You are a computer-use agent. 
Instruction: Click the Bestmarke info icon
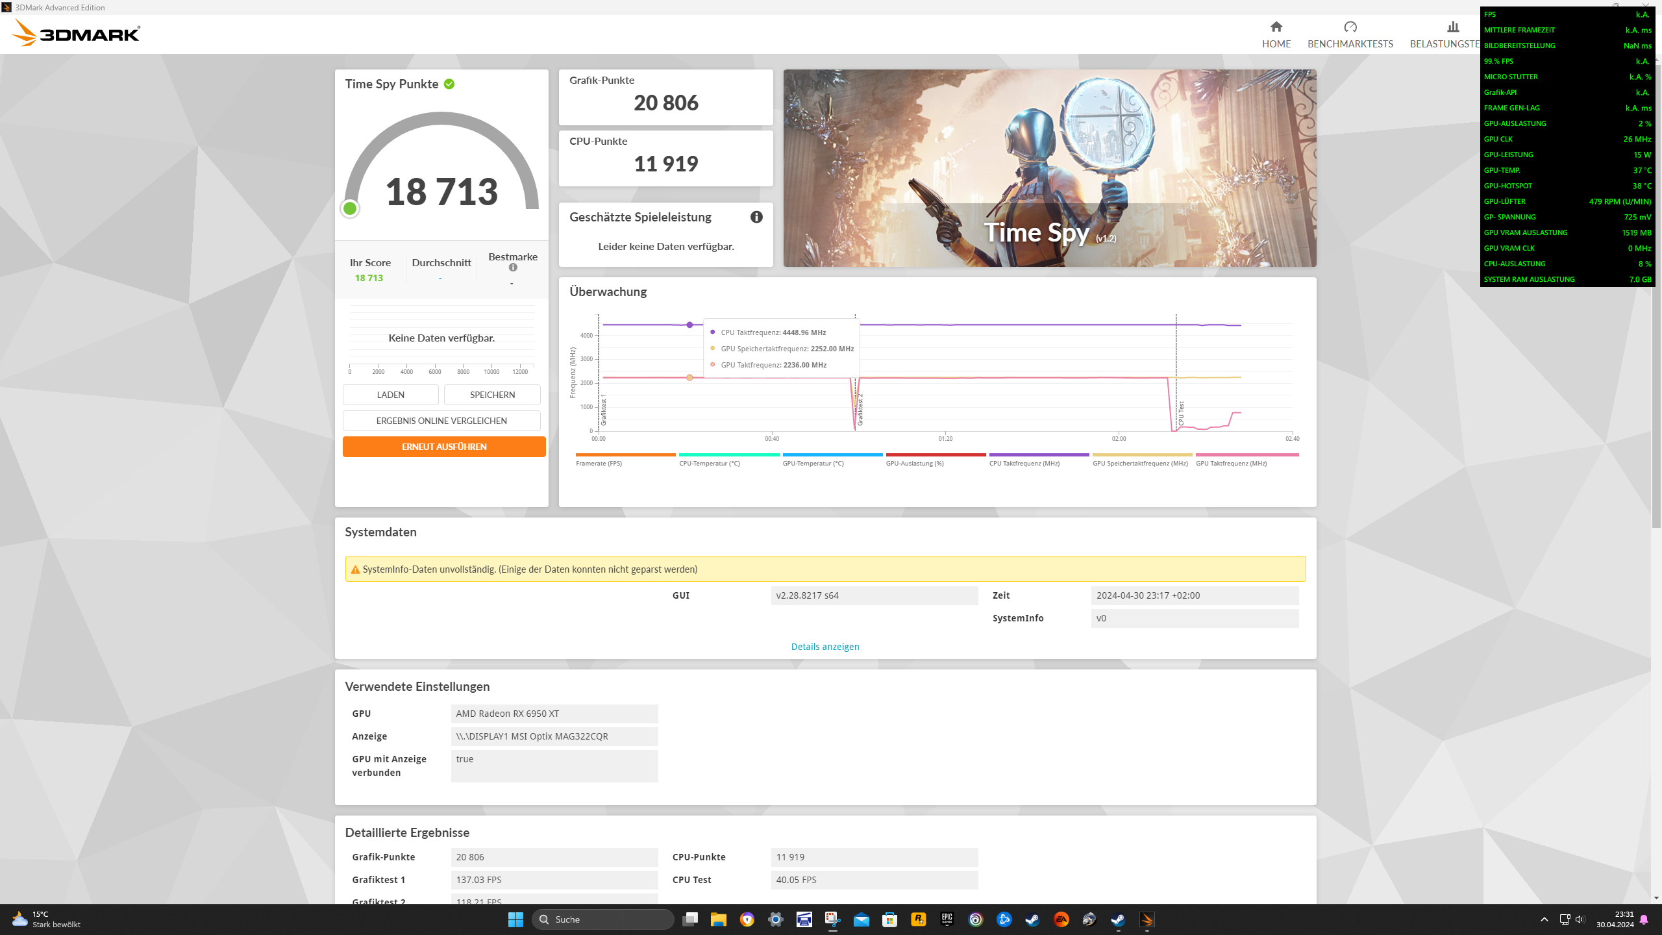513,268
